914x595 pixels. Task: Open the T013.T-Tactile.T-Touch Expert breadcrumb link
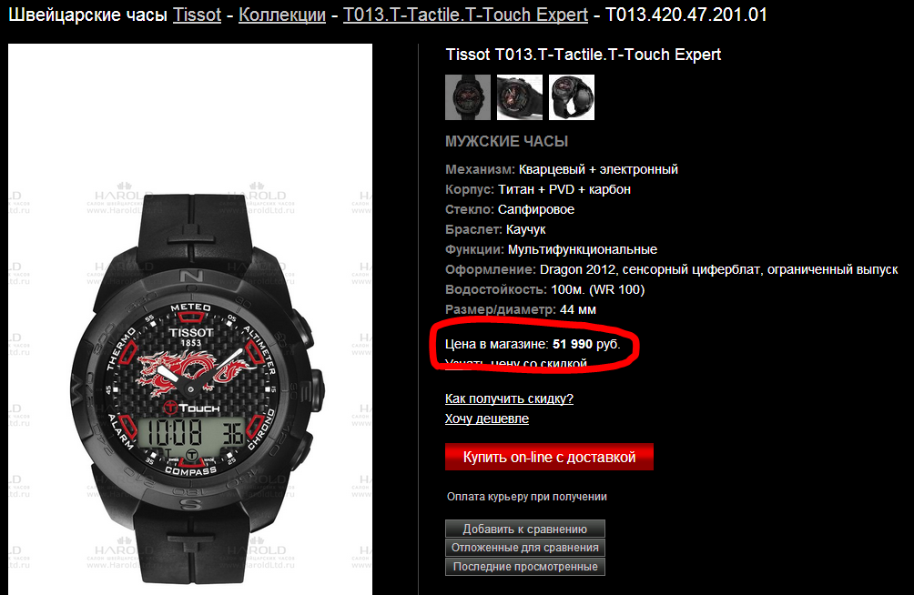(465, 15)
